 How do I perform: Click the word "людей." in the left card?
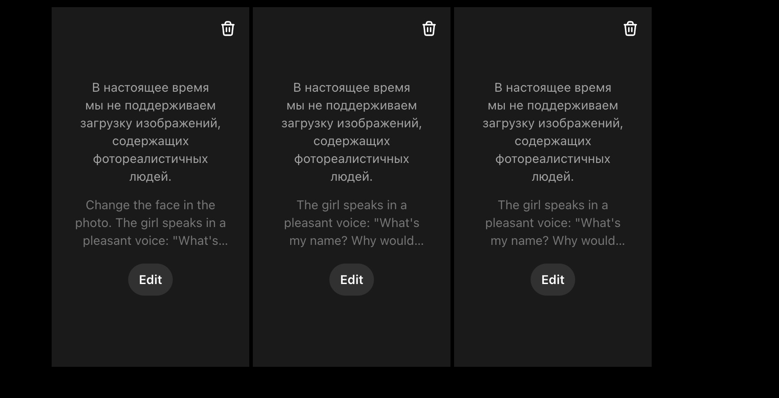(150, 177)
